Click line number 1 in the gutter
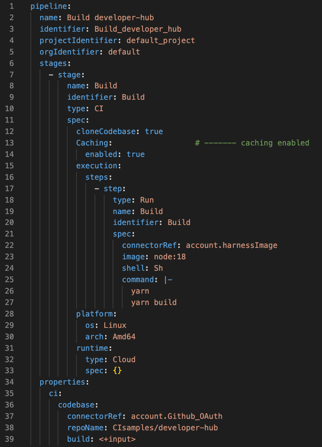The height and width of the screenshot is (447, 322). [11, 7]
